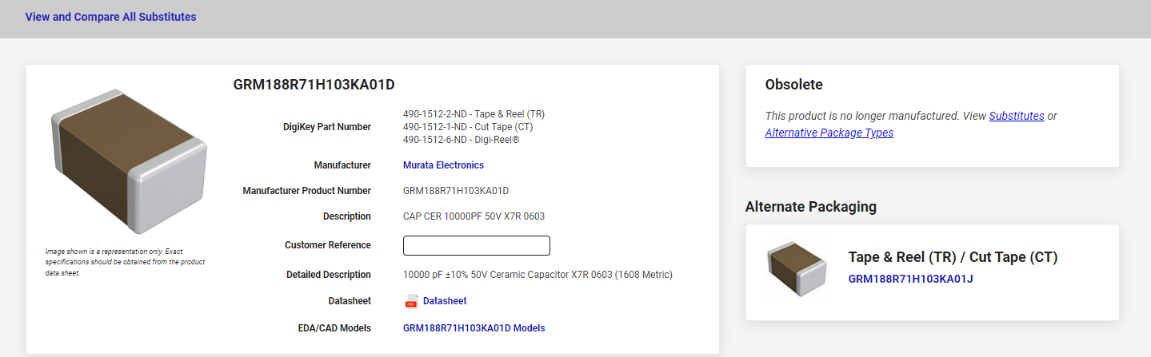Viewport: 1151px width, 357px height.
Task: Click part number 490-1512-6-ND Digi-Reel
Action: tap(461, 140)
